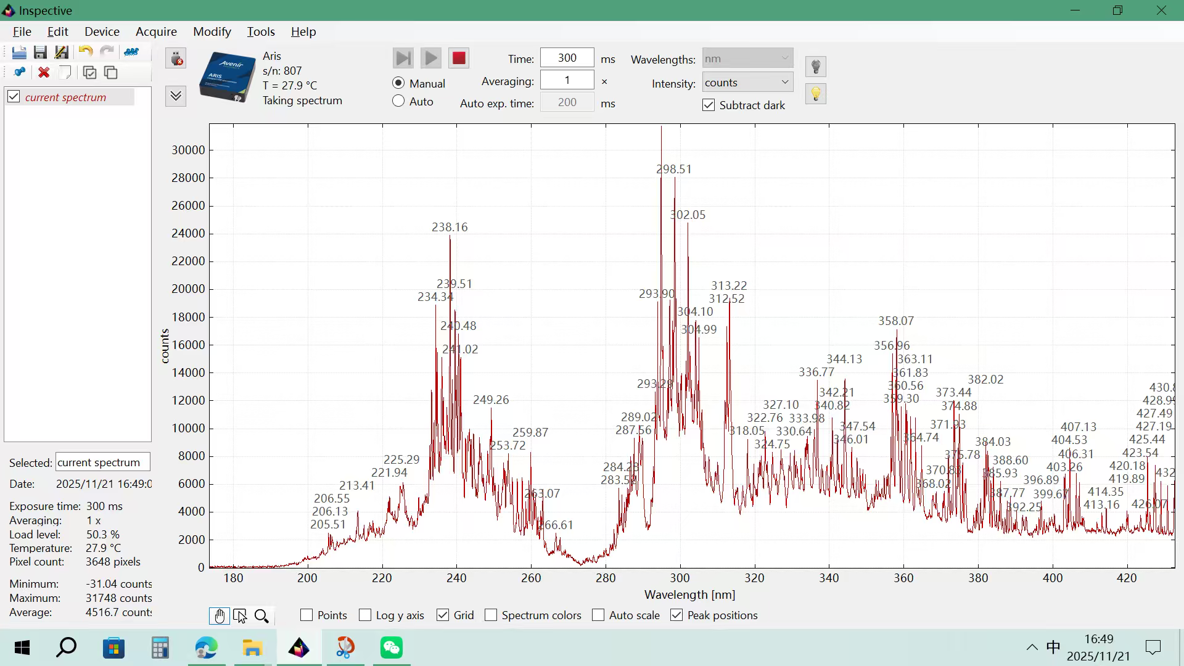Click the red X delete spectrum icon

tap(44, 73)
